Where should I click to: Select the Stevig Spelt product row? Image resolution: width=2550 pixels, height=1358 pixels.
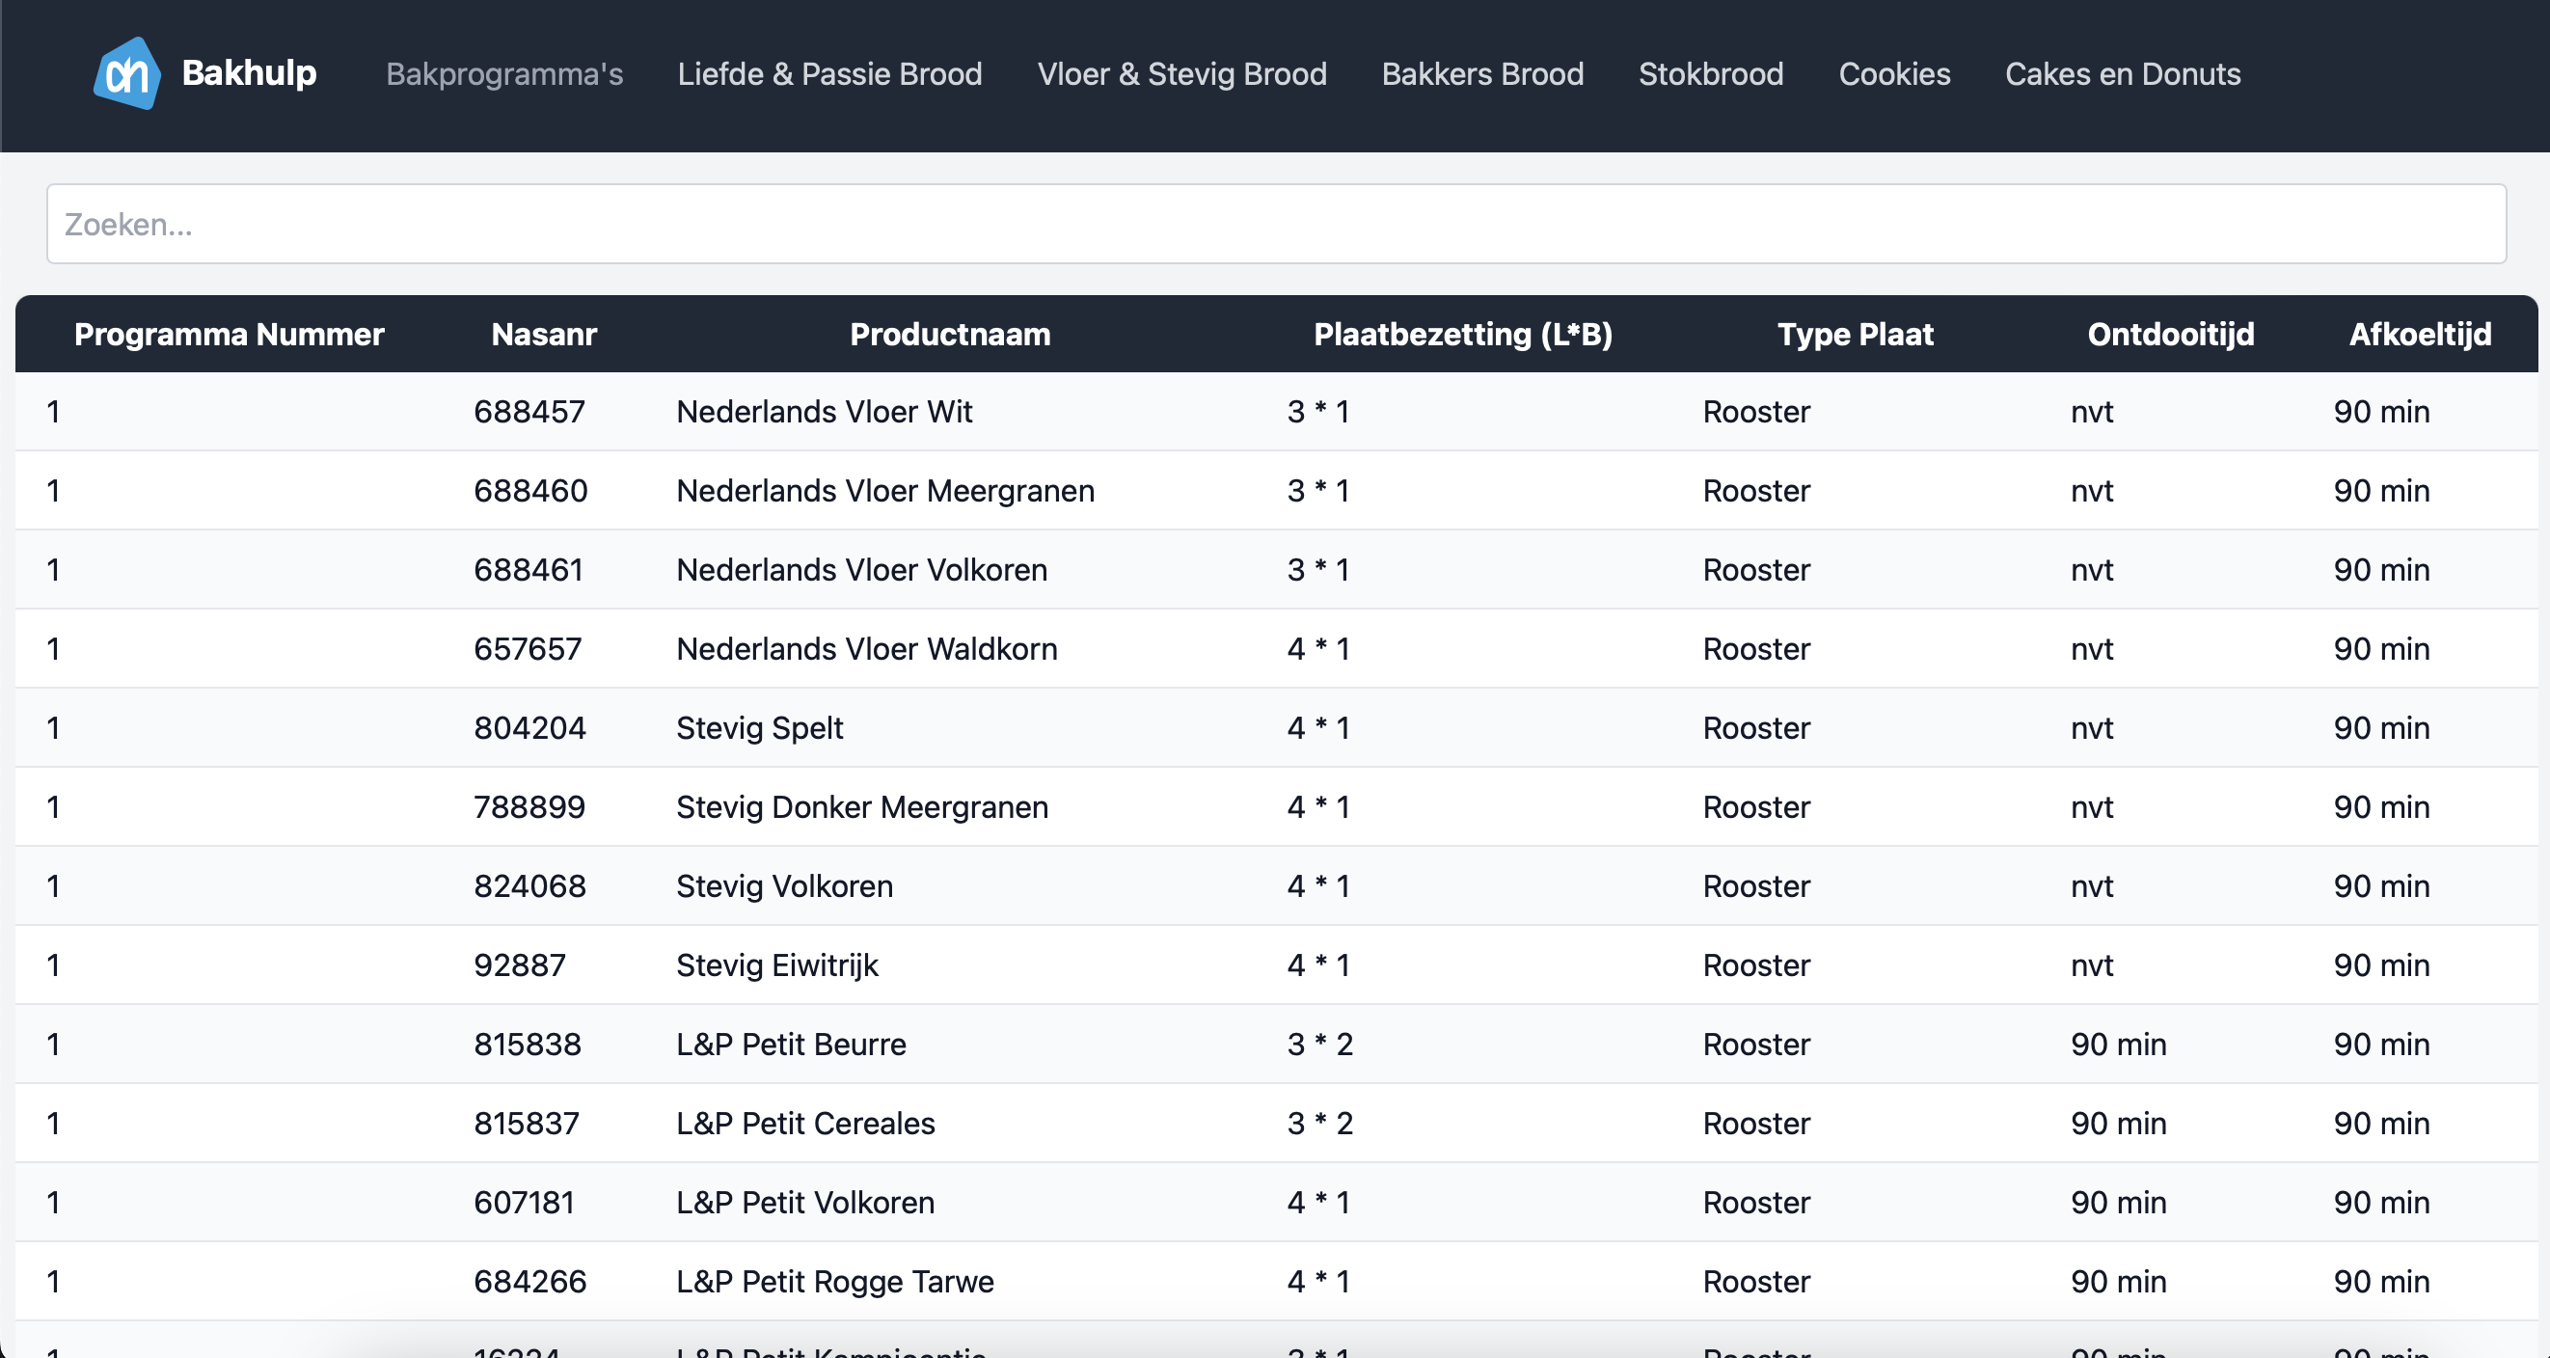coord(1276,727)
